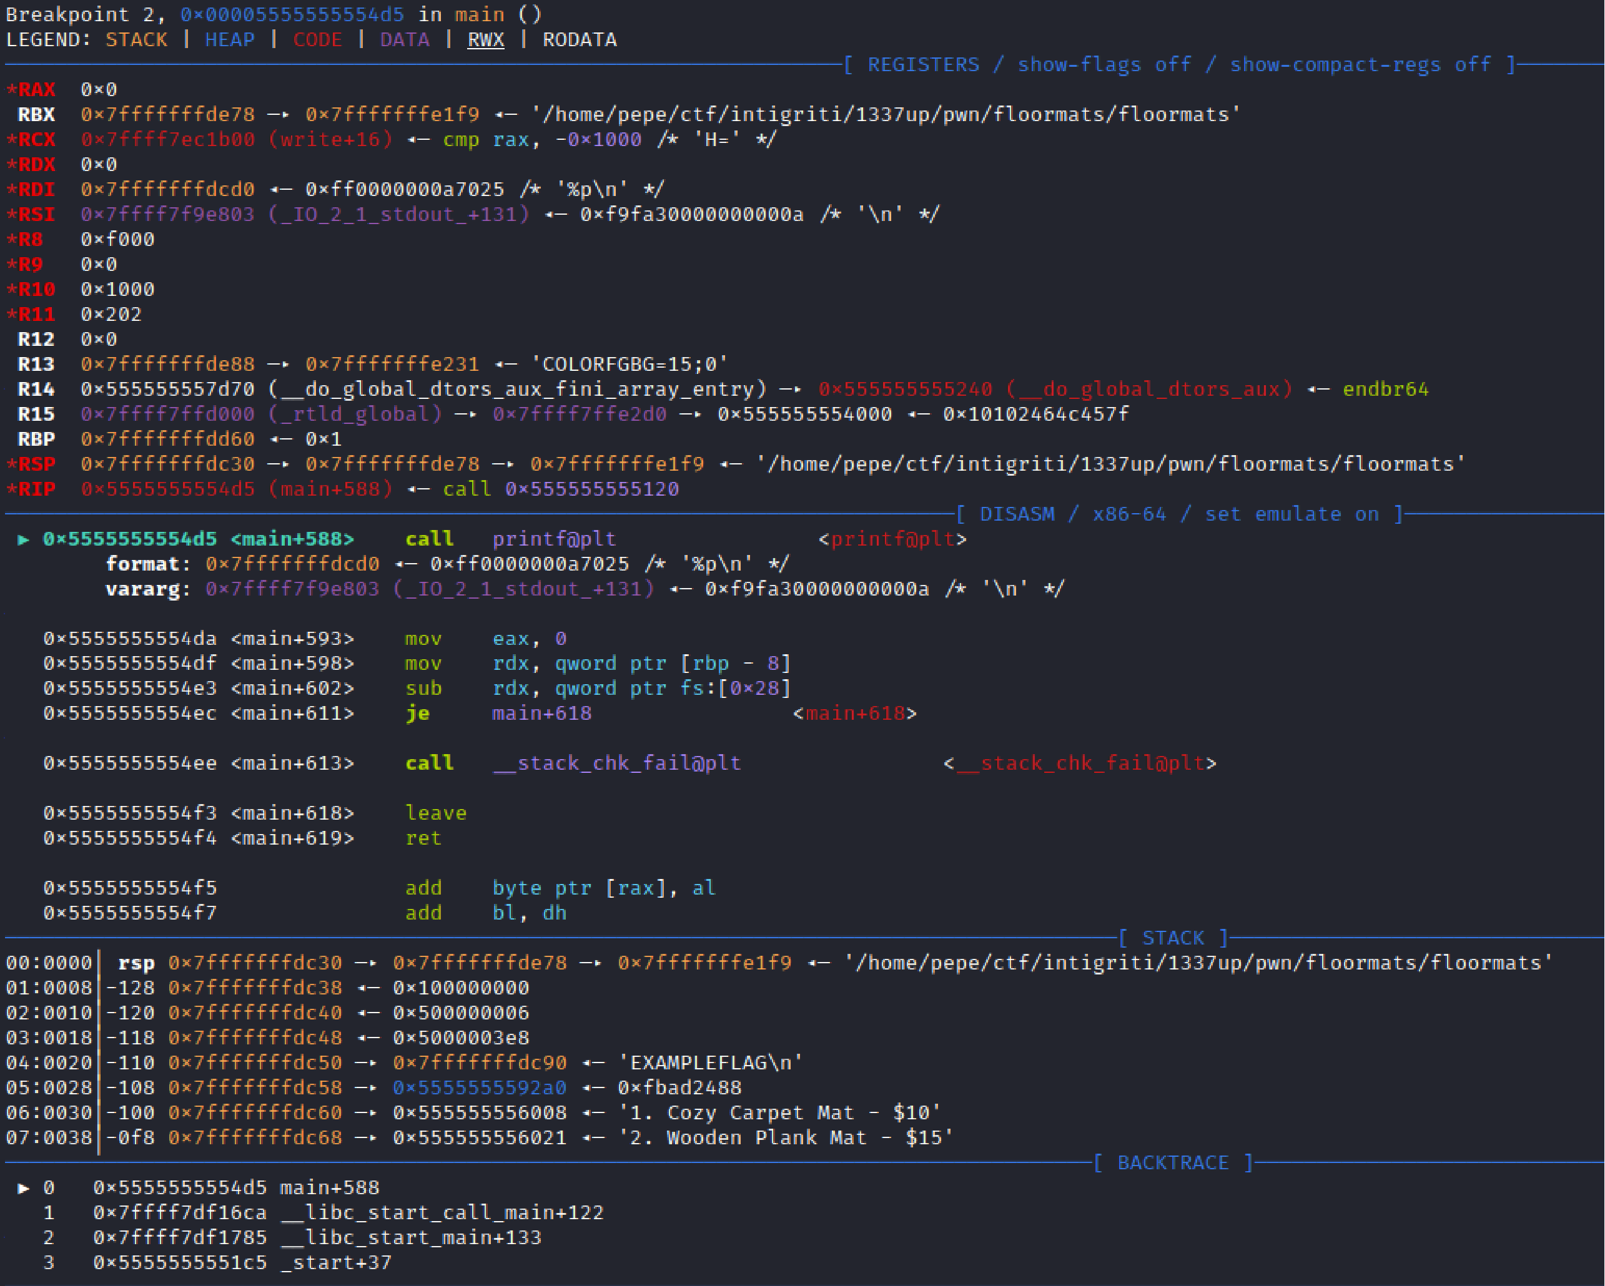Click the arrow glyph after the rsp stack address
This screenshot has width=1605, height=1286.
(x=363, y=962)
